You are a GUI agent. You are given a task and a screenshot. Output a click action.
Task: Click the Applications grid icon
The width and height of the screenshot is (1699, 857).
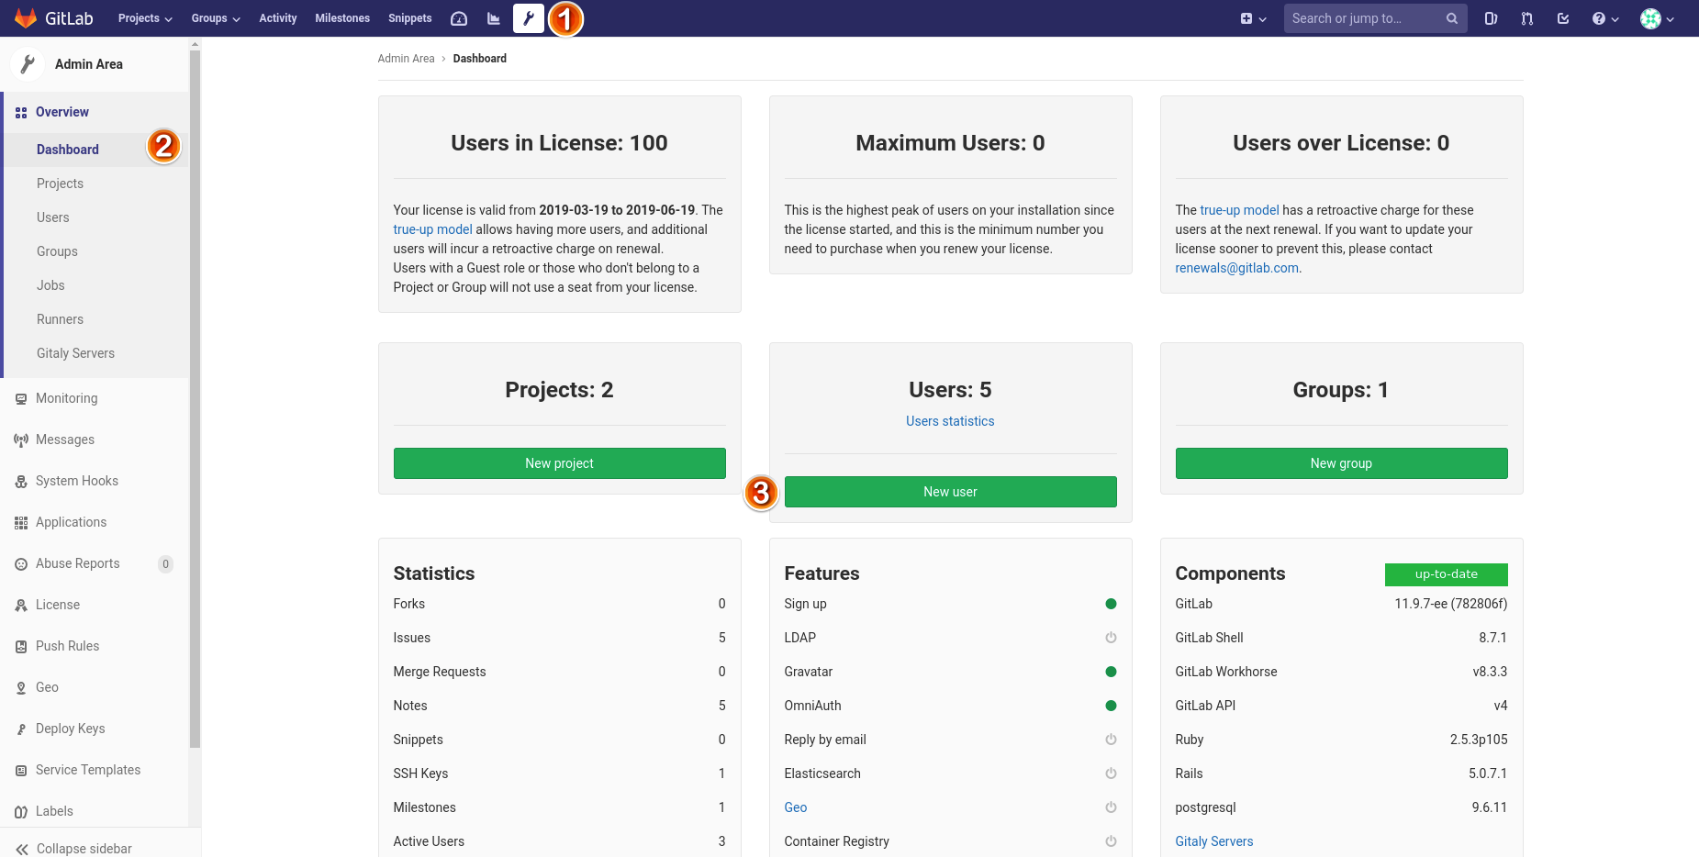[x=21, y=523]
